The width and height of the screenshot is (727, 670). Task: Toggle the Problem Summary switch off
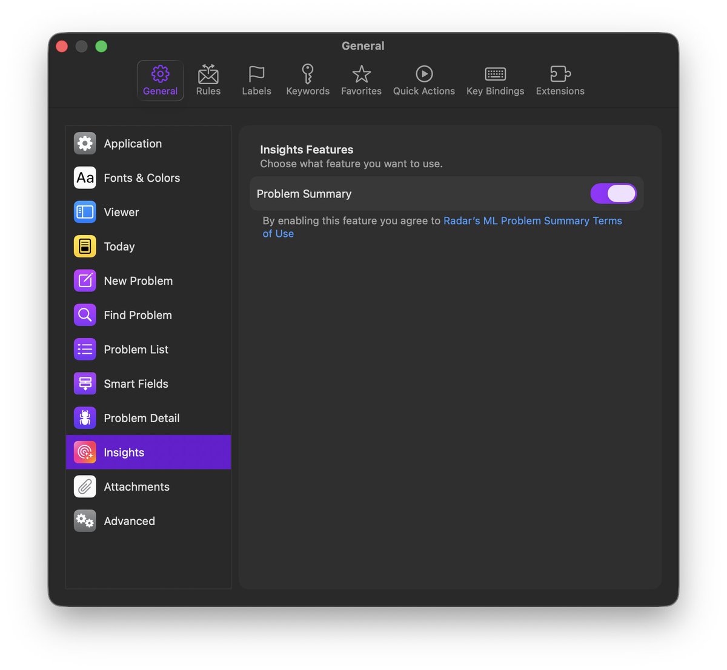(613, 194)
